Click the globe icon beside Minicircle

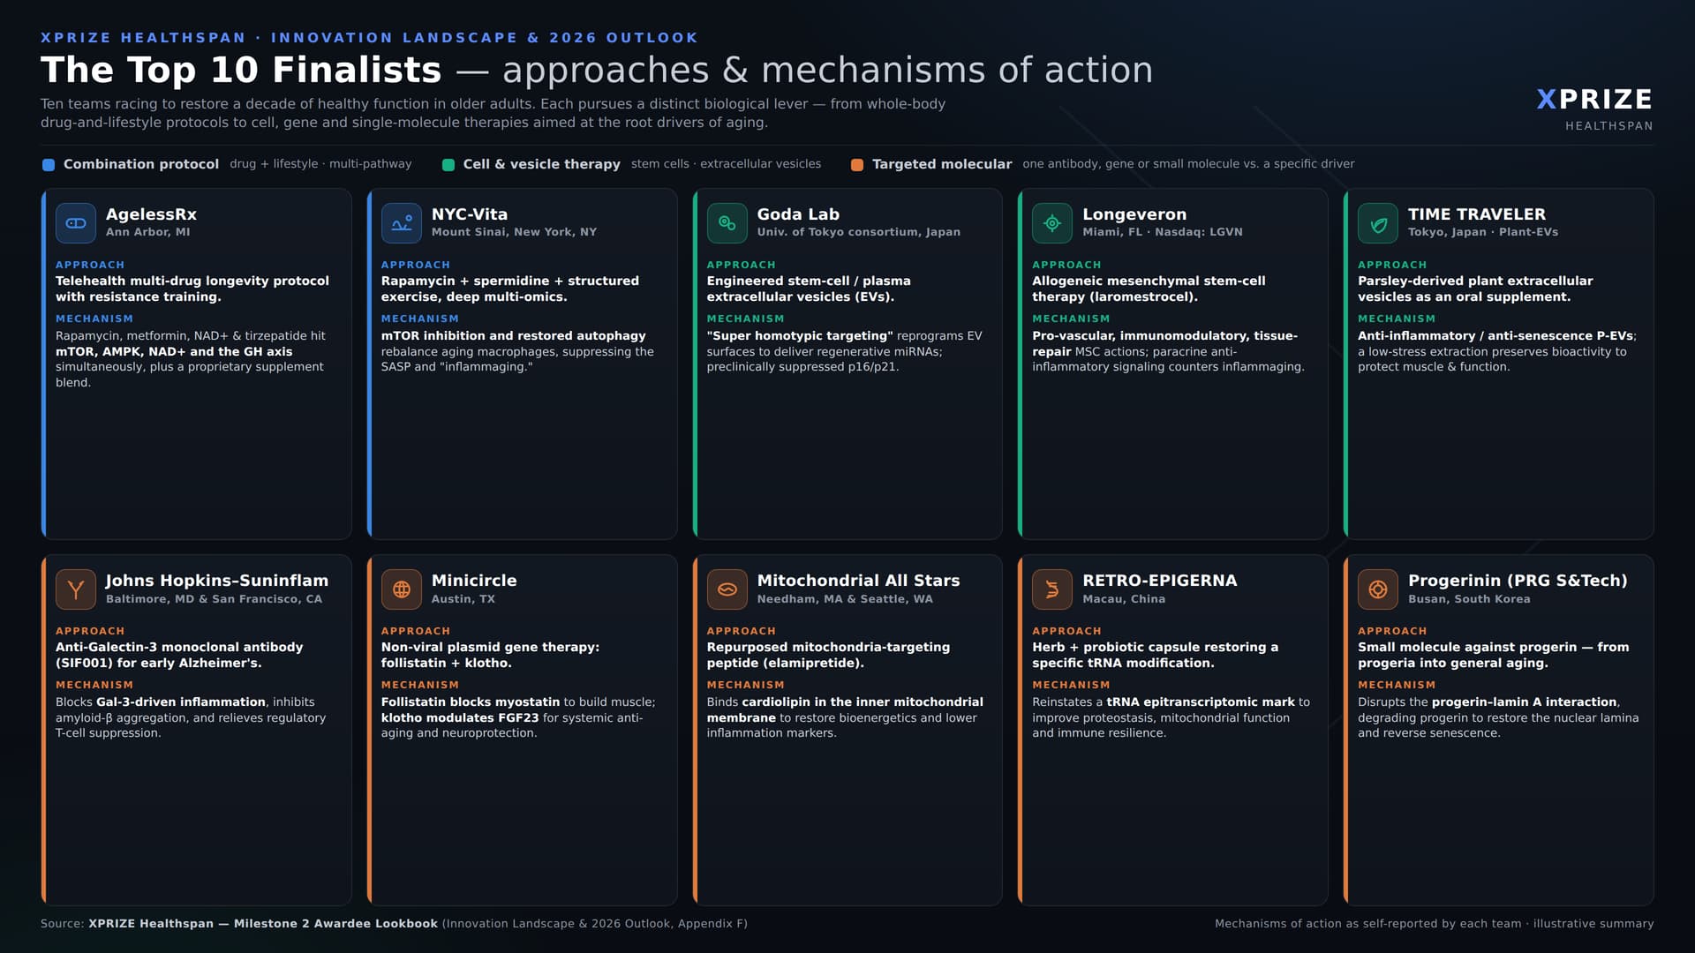[402, 589]
